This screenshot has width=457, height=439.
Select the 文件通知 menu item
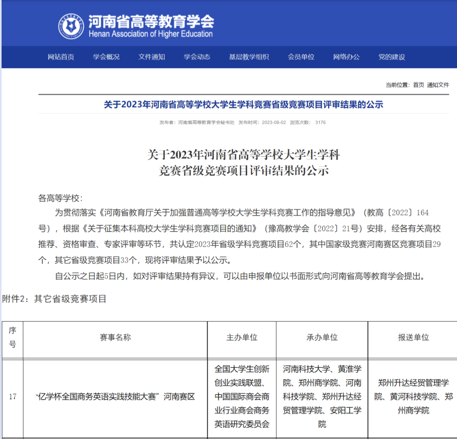click(152, 57)
